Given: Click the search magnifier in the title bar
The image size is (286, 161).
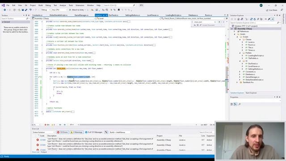Looking at the screenshot, I should coord(134,5).
